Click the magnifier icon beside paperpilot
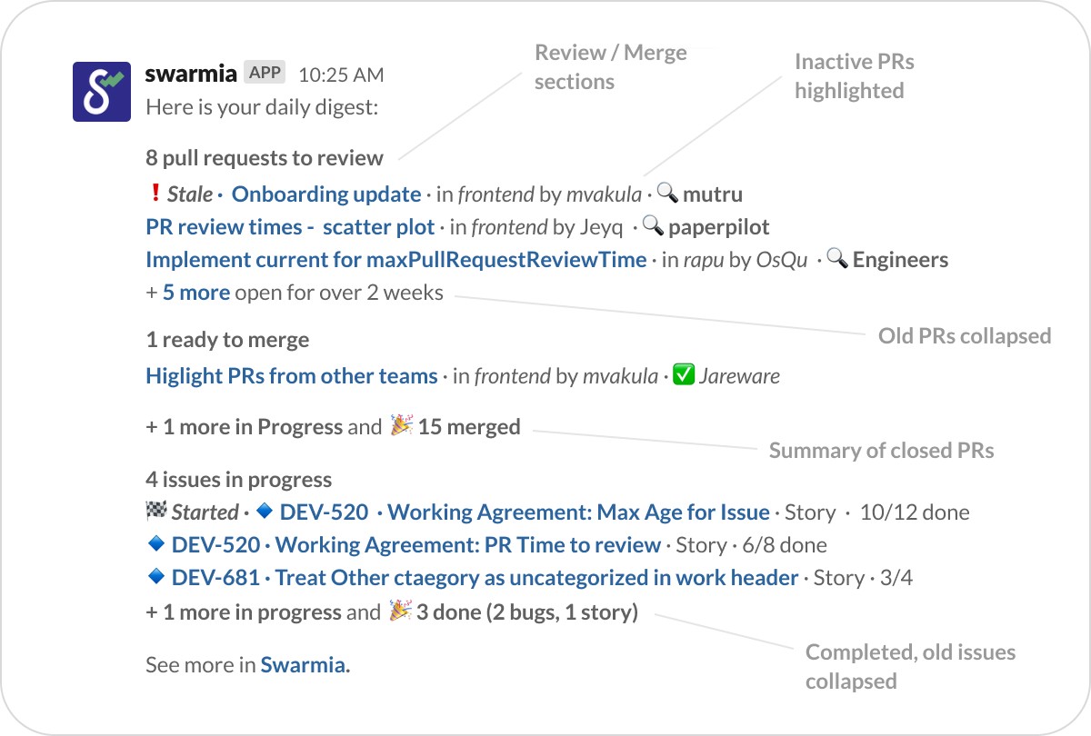The image size is (1091, 736). tap(653, 226)
